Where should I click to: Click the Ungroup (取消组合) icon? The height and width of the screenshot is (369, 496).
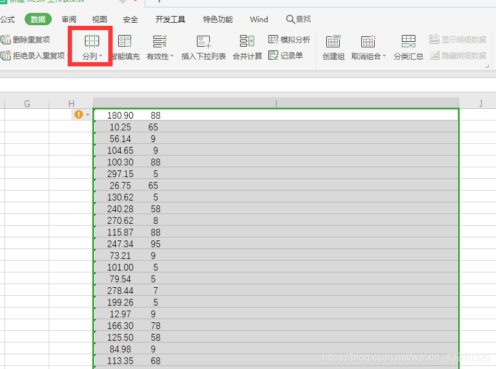tap(368, 41)
